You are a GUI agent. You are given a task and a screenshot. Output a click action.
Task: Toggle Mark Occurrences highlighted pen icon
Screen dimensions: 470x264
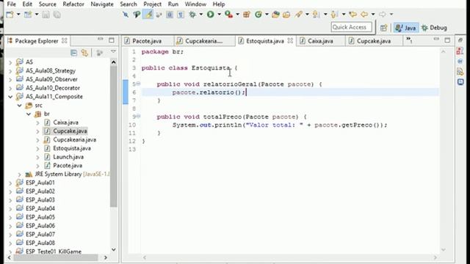[148, 15]
